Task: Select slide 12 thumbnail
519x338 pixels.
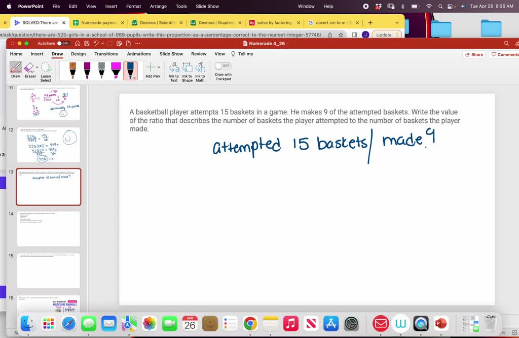Action: [49, 145]
